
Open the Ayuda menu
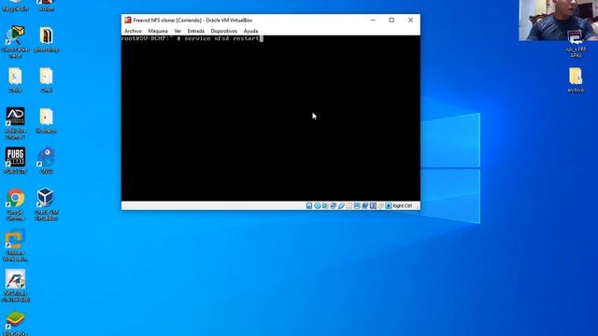[250, 31]
